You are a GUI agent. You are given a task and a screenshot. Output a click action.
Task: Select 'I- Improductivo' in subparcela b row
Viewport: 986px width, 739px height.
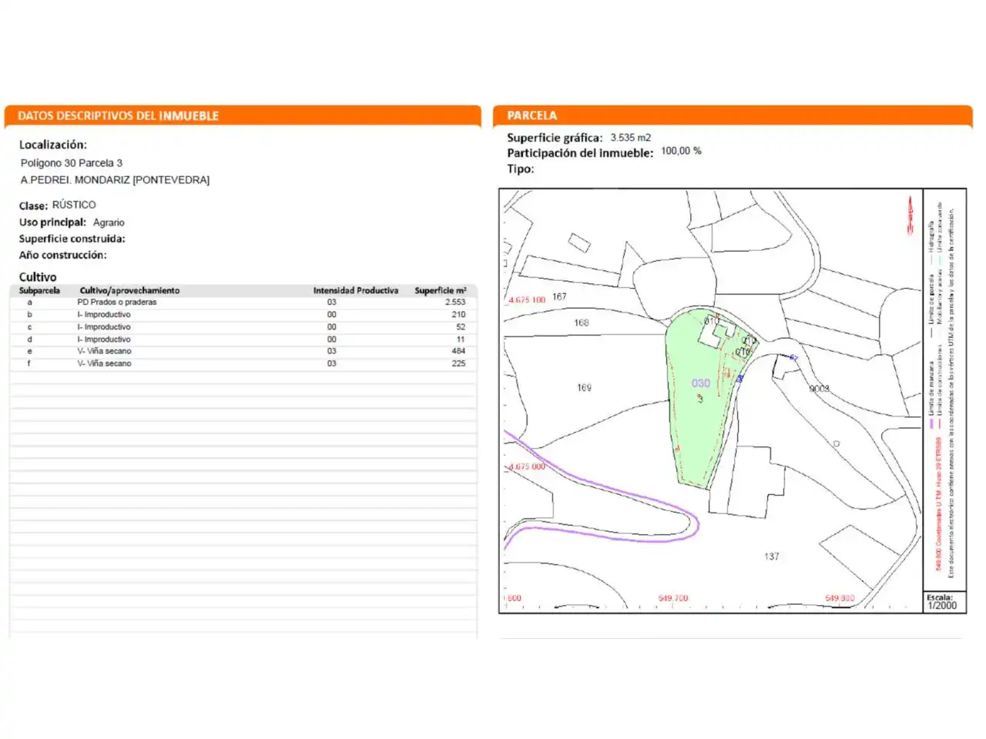pos(104,315)
